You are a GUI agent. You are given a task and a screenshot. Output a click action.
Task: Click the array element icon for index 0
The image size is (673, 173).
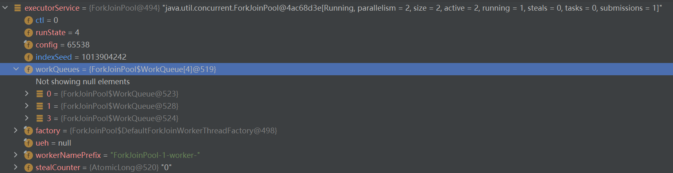tap(40, 94)
